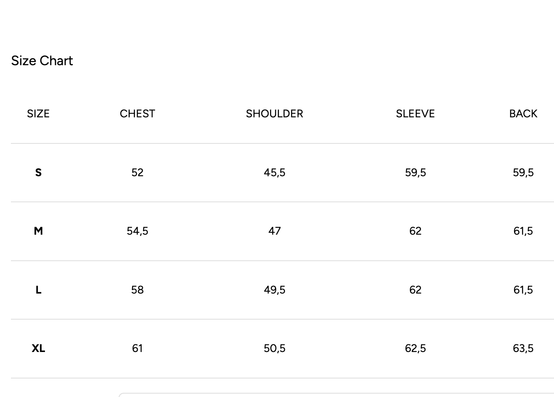Select back value 63,5 for size XL

523,349
